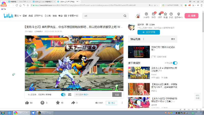The image size is (204, 115).
Task: Click the danmaku input field
Action: pos(93,95)
